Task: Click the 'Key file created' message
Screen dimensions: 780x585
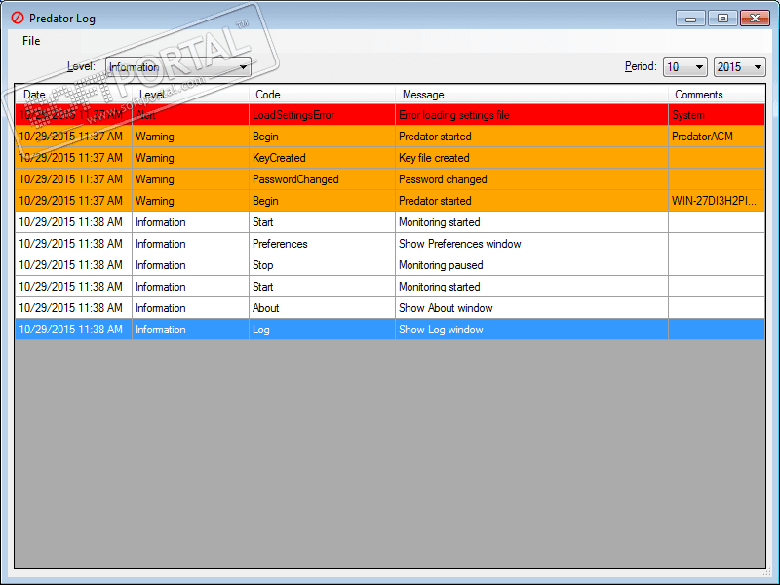Action: coord(531,158)
